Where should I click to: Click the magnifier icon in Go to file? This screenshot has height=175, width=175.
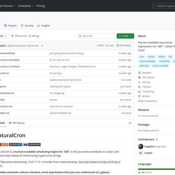tap(80, 36)
